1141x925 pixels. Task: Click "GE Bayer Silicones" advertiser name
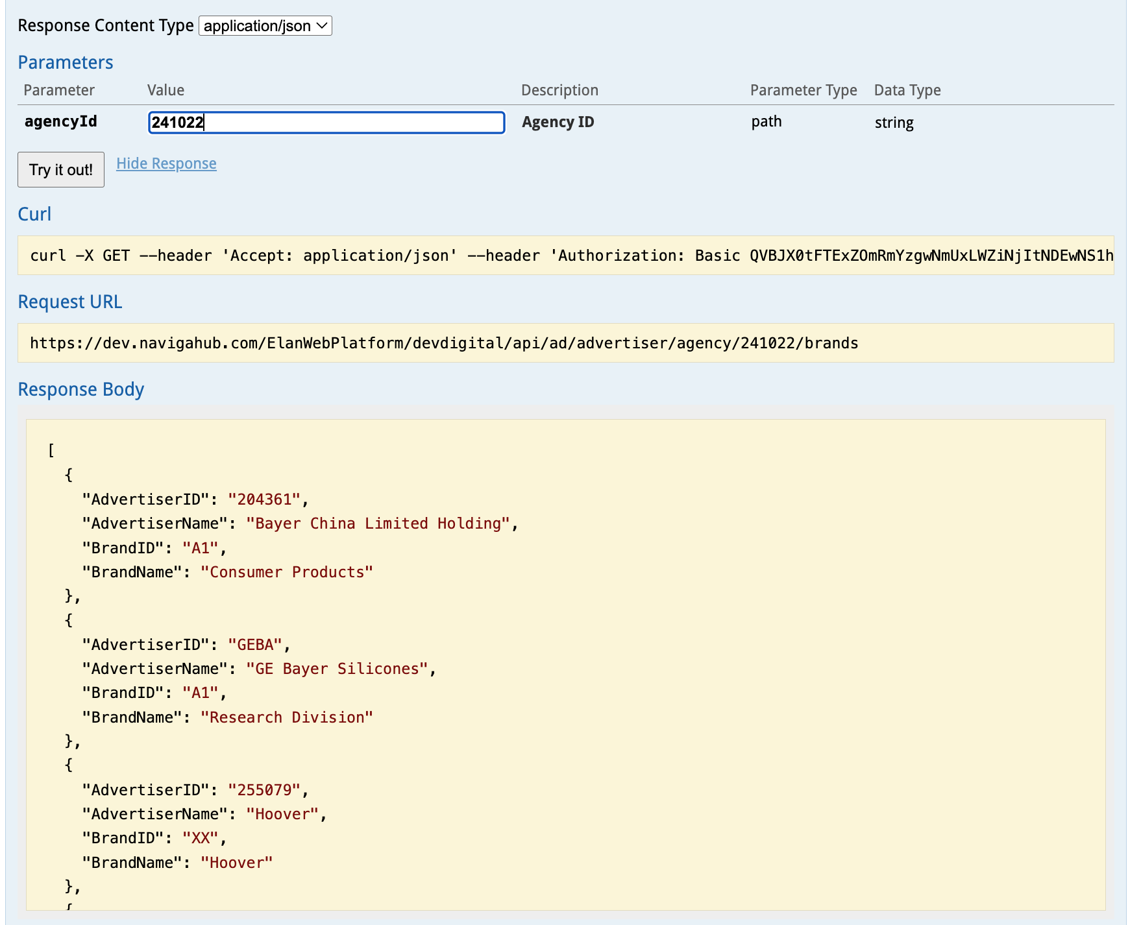337,669
